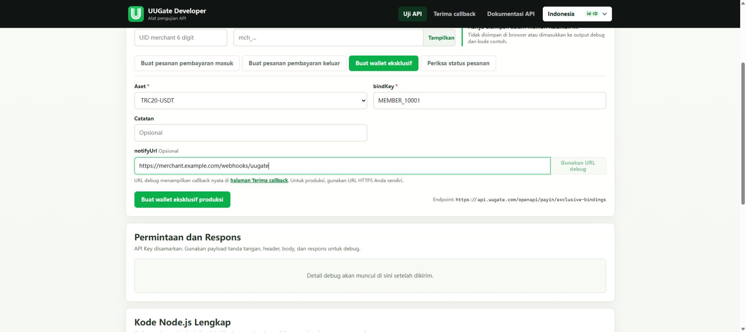The height and width of the screenshot is (332, 746).
Task: Open the halaman Terima callback link
Action: [x=259, y=181]
